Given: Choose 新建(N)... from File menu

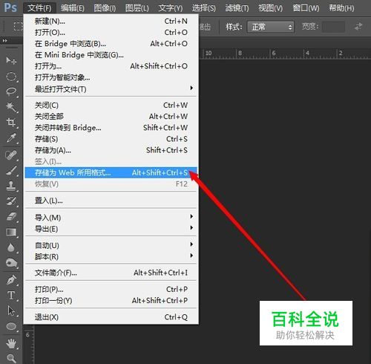Looking at the screenshot, I should (111, 21).
